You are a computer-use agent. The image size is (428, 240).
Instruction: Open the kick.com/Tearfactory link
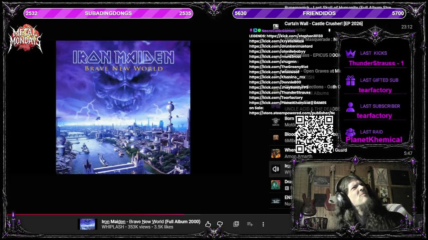[276, 98]
